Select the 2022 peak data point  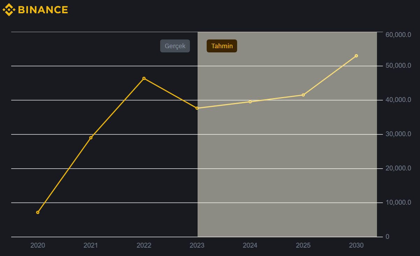[144, 78]
